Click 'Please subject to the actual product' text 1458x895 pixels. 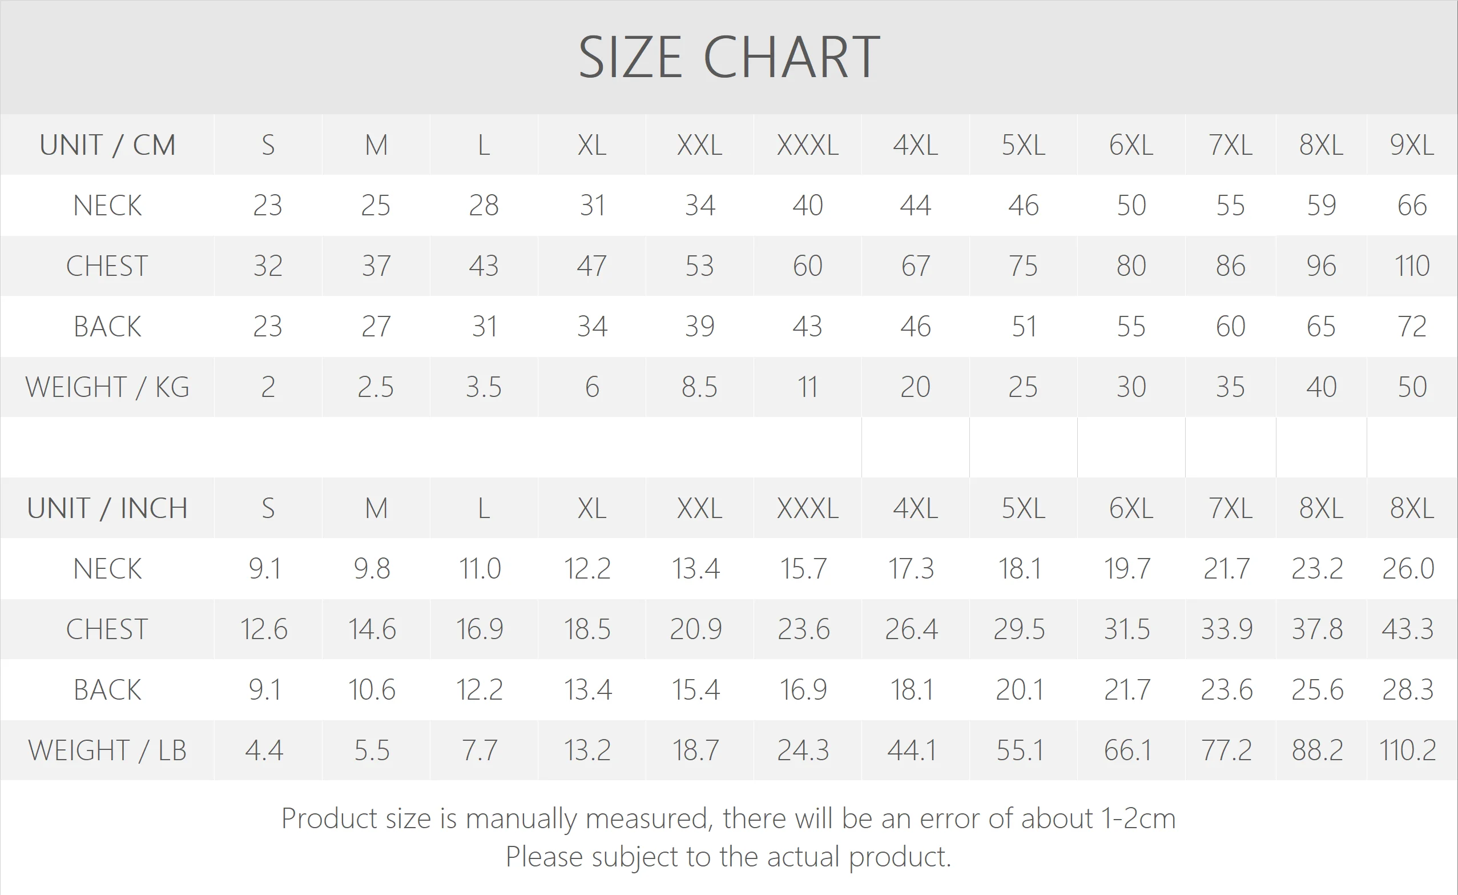(728, 857)
